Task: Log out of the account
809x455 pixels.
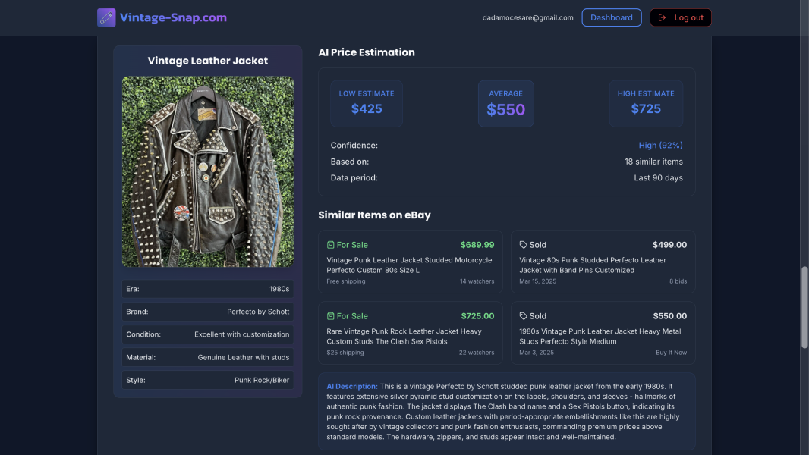Action: tap(681, 17)
